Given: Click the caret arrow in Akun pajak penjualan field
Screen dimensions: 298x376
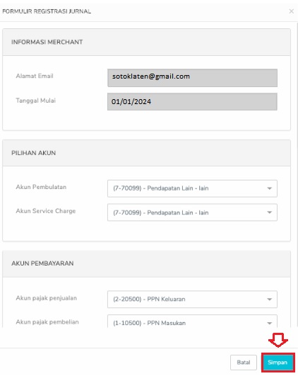Looking at the screenshot, I should coord(269,300).
